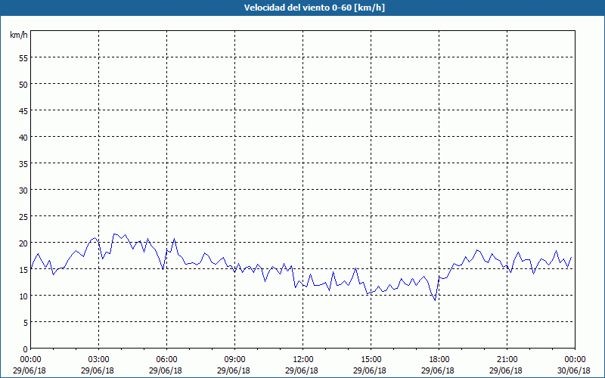Click the '12:00' time axis label
This screenshot has height=378, width=605.
click(x=303, y=360)
